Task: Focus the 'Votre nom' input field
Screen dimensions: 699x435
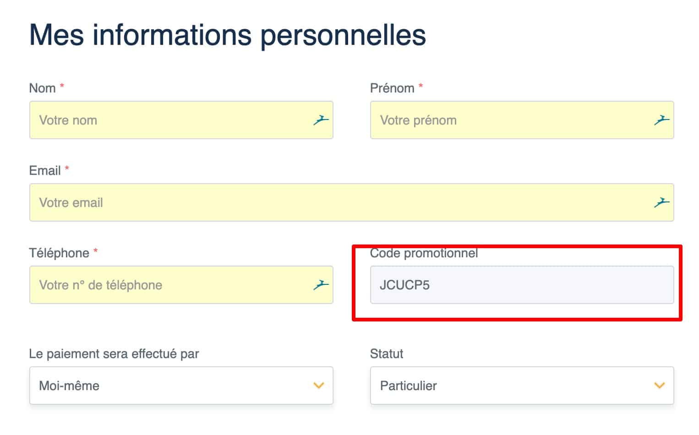Action: coord(181,120)
